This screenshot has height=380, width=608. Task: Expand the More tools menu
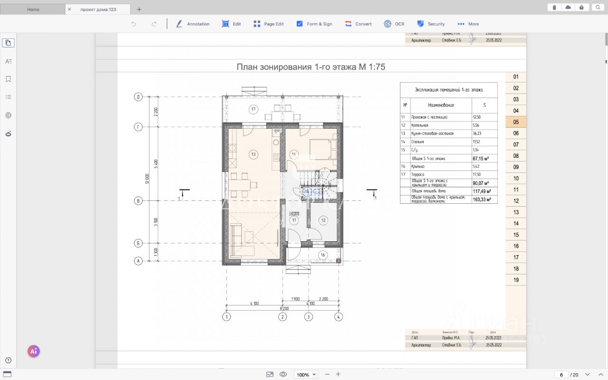468,24
